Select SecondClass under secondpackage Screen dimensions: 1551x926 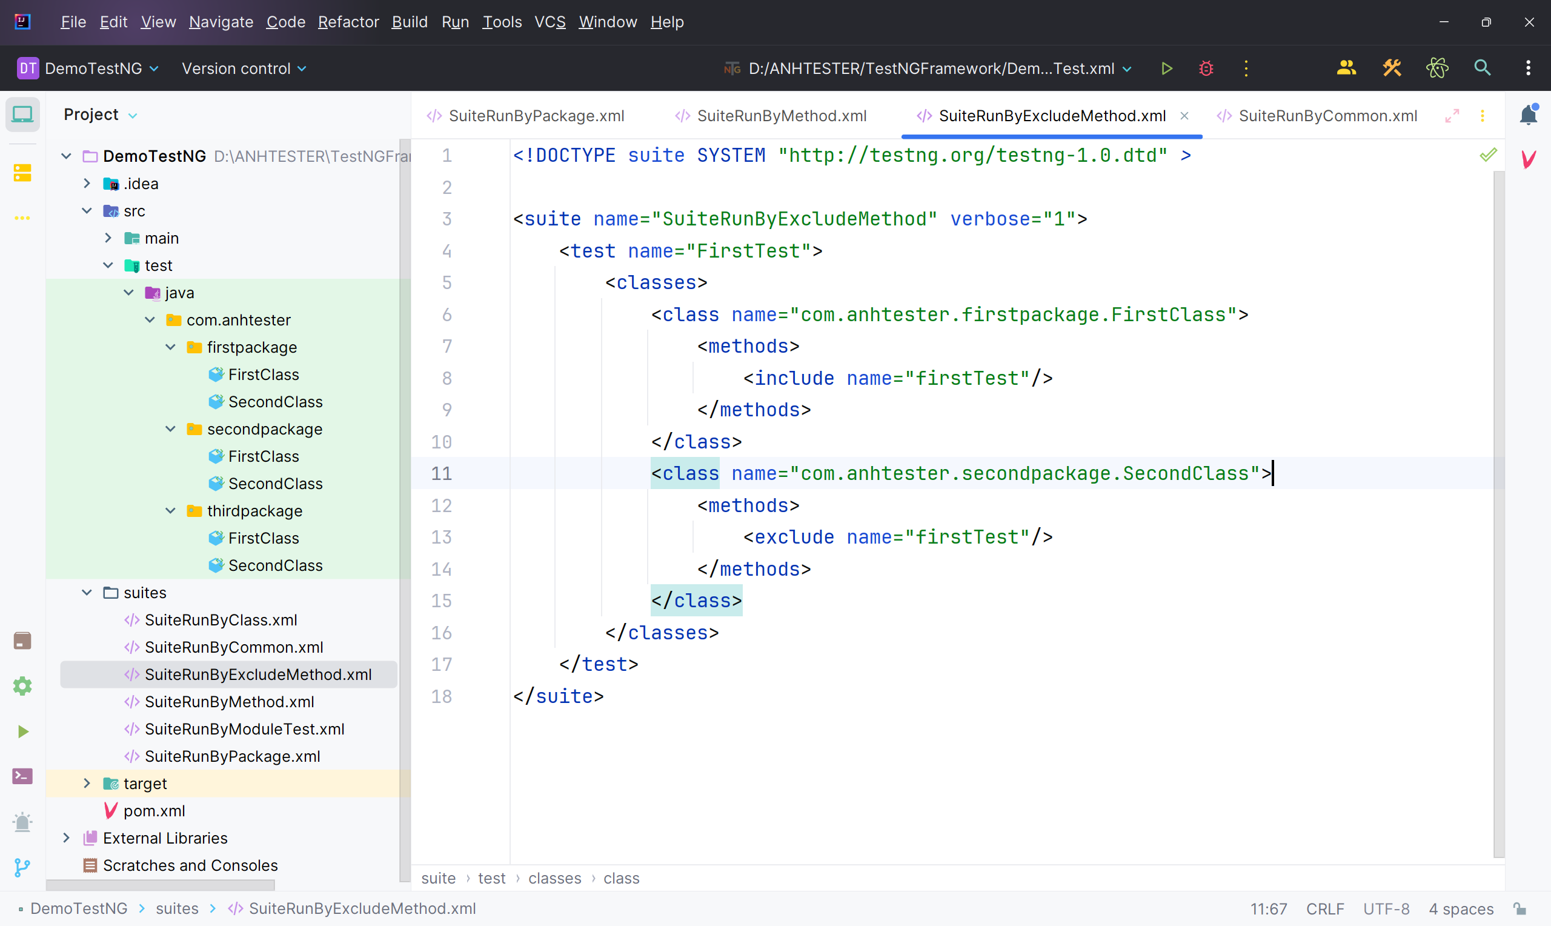(x=275, y=484)
